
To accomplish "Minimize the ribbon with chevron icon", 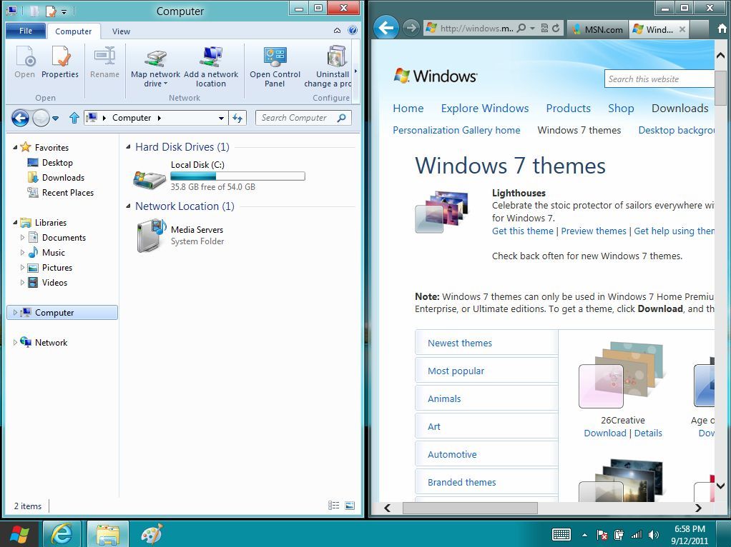I will coord(337,31).
